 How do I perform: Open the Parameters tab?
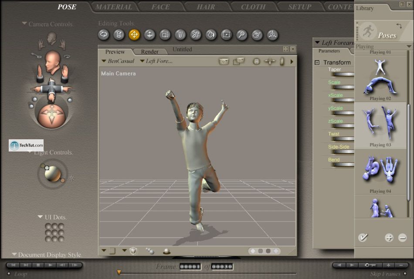[x=329, y=51]
